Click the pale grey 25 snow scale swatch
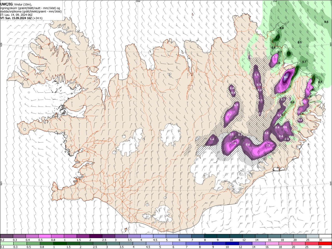 (x=312, y=236)
